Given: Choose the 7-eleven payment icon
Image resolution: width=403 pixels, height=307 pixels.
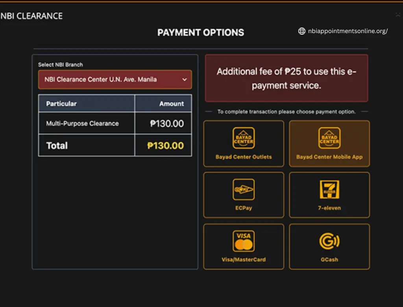Looking at the screenshot, I should (329, 189).
